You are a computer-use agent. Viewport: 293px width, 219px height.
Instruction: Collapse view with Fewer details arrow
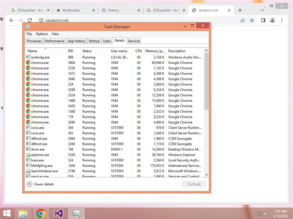(x=29, y=184)
